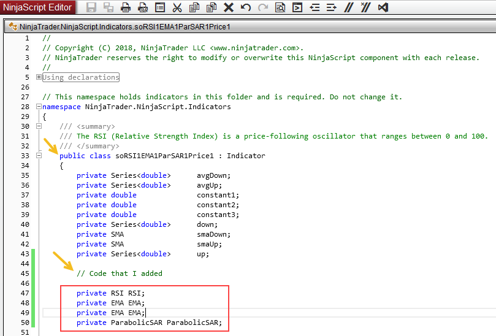Click the Cut scissors icon
Viewport: 496px width, 336px height.
coord(177,7)
